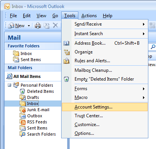Click the Personal Folders icon
The width and height of the screenshot is (156, 149).
pos(16,85)
